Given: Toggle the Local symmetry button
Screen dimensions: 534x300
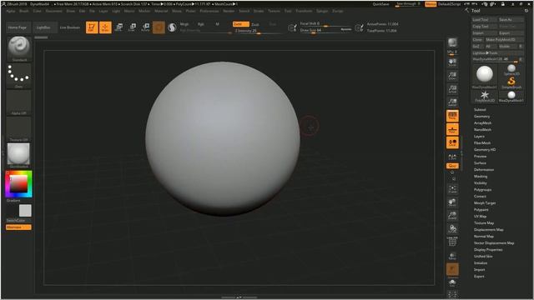Looking at the screenshot, I should pyautogui.click(x=452, y=142).
